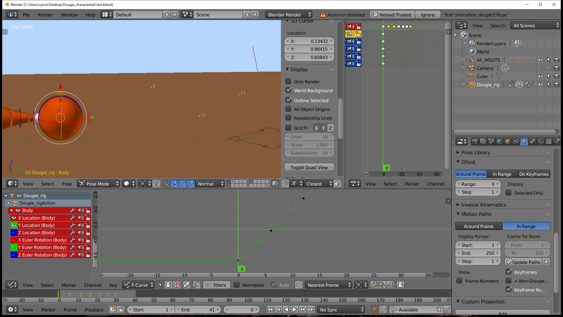Click the Update Paths calculate icon button

[523, 262]
